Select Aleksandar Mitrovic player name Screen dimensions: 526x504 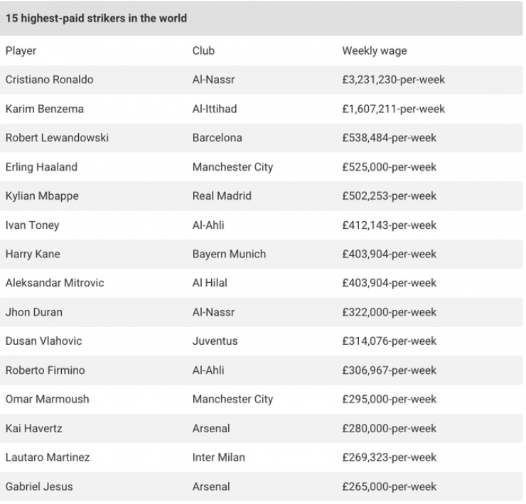coord(55,283)
